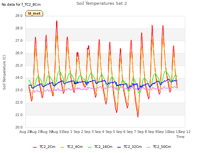204x153 pixels.
Task: Click the Sep 2 x-axis date label
Action: pyautogui.click(x=78, y=132)
